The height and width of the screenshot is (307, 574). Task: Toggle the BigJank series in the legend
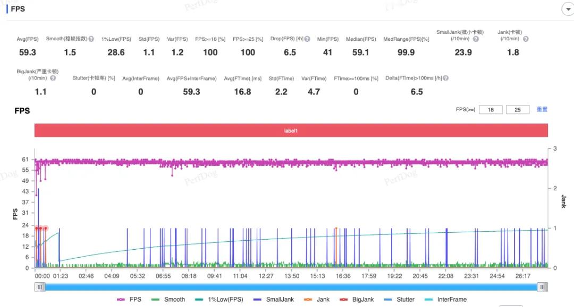[357, 300]
